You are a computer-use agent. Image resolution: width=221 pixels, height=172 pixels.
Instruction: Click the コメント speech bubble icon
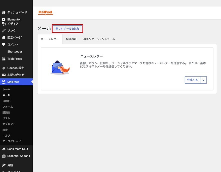pyautogui.click(x=4, y=44)
